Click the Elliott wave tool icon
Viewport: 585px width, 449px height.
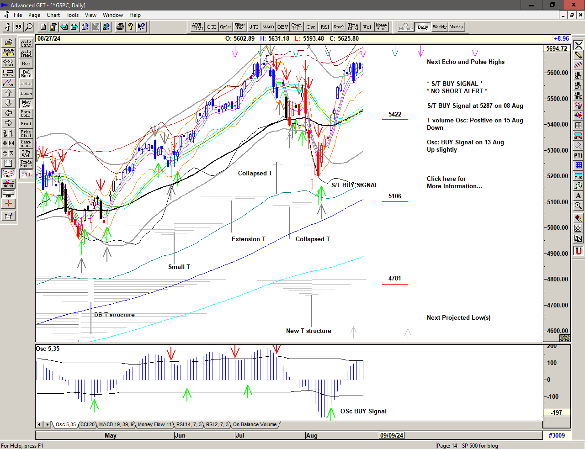pos(8,83)
